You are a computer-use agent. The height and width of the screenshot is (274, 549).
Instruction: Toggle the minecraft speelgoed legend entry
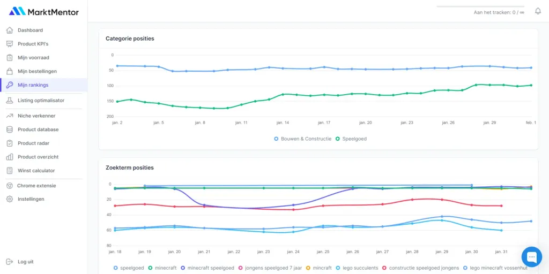[207, 268]
